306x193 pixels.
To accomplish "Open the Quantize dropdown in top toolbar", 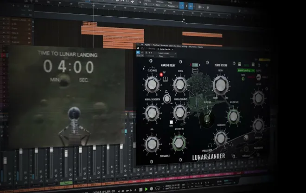I will point(148,4).
